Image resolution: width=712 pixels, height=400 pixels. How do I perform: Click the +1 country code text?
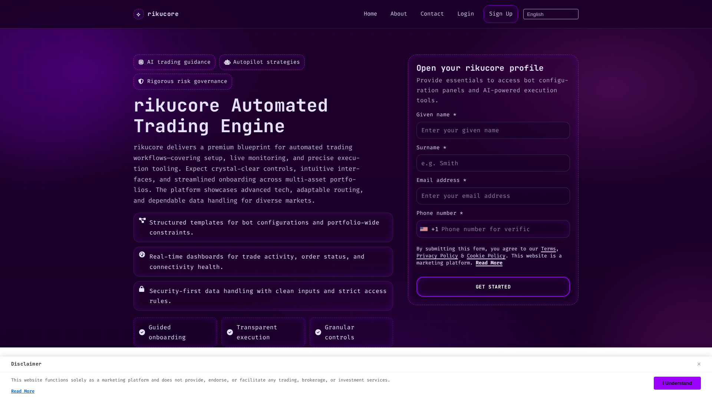coord(435,229)
